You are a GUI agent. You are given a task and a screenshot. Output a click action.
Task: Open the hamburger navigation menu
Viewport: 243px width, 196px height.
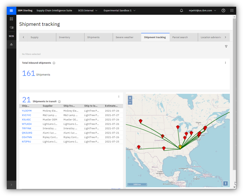point(11,10)
